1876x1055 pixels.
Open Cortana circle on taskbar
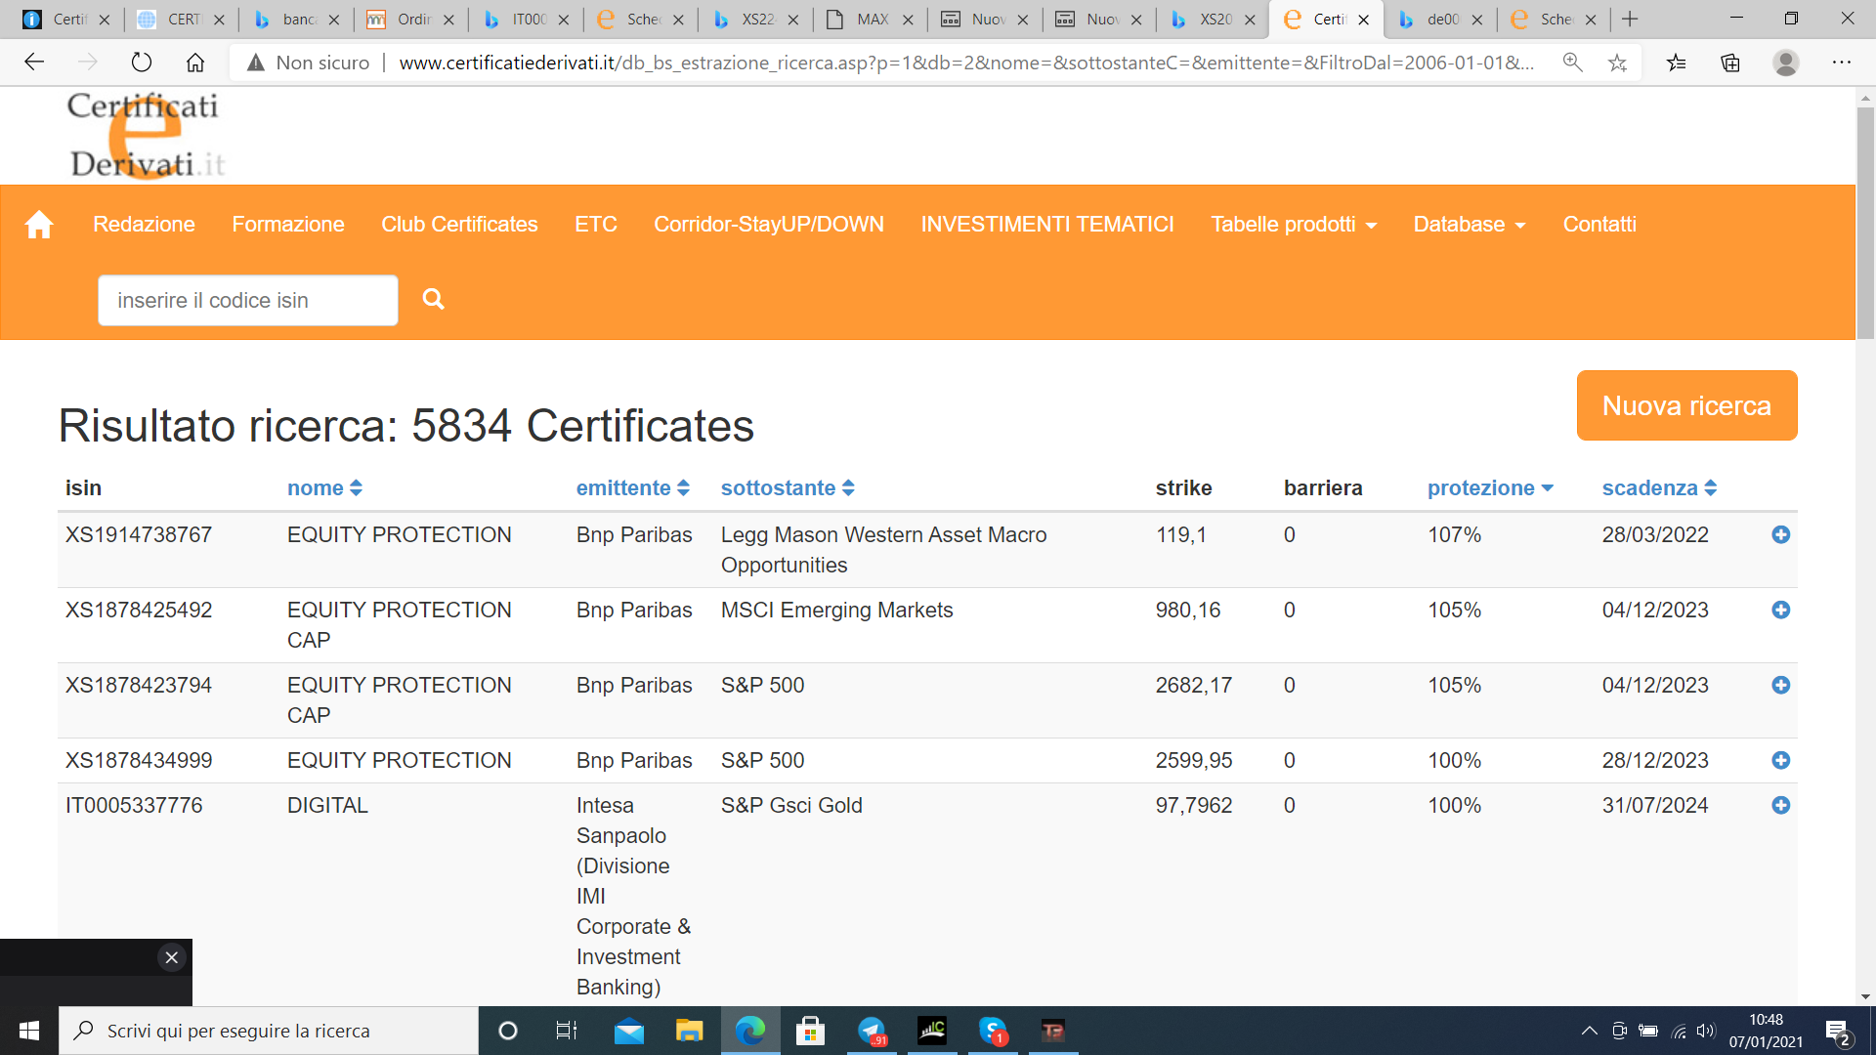click(508, 1031)
